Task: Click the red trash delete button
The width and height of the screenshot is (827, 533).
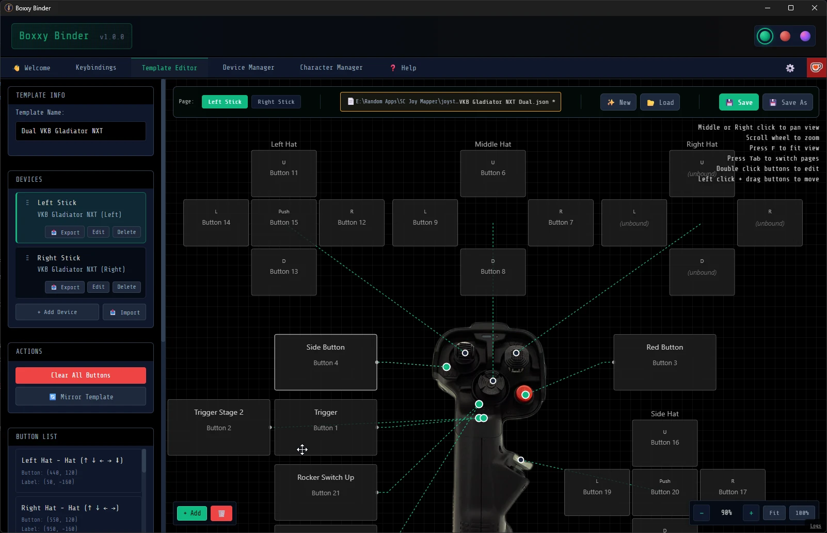Action: pos(221,513)
